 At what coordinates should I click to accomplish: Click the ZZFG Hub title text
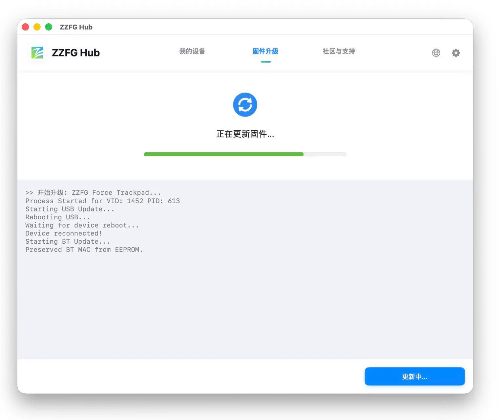(x=75, y=53)
